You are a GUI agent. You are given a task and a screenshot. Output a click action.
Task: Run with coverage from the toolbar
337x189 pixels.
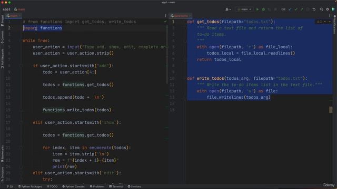[x=269, y=9]
